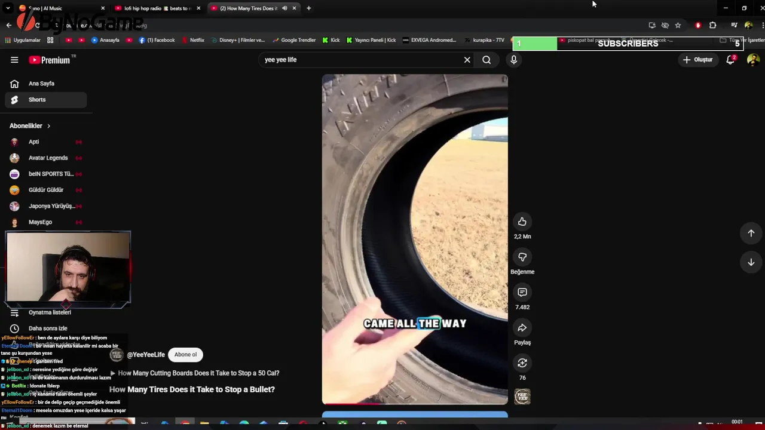The width and height of the screenshot is (765, 430).
Task: Mute the audio of the playing tab
Action: tap(284, 8)
